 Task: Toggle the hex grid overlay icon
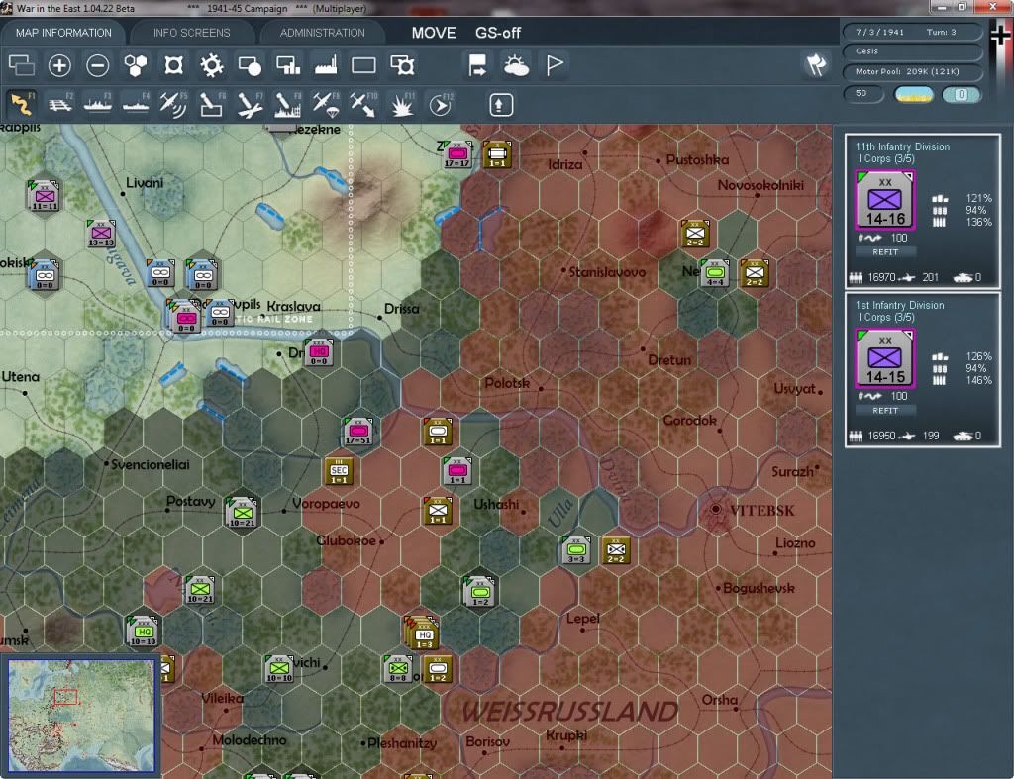click(x=136, y=65)
